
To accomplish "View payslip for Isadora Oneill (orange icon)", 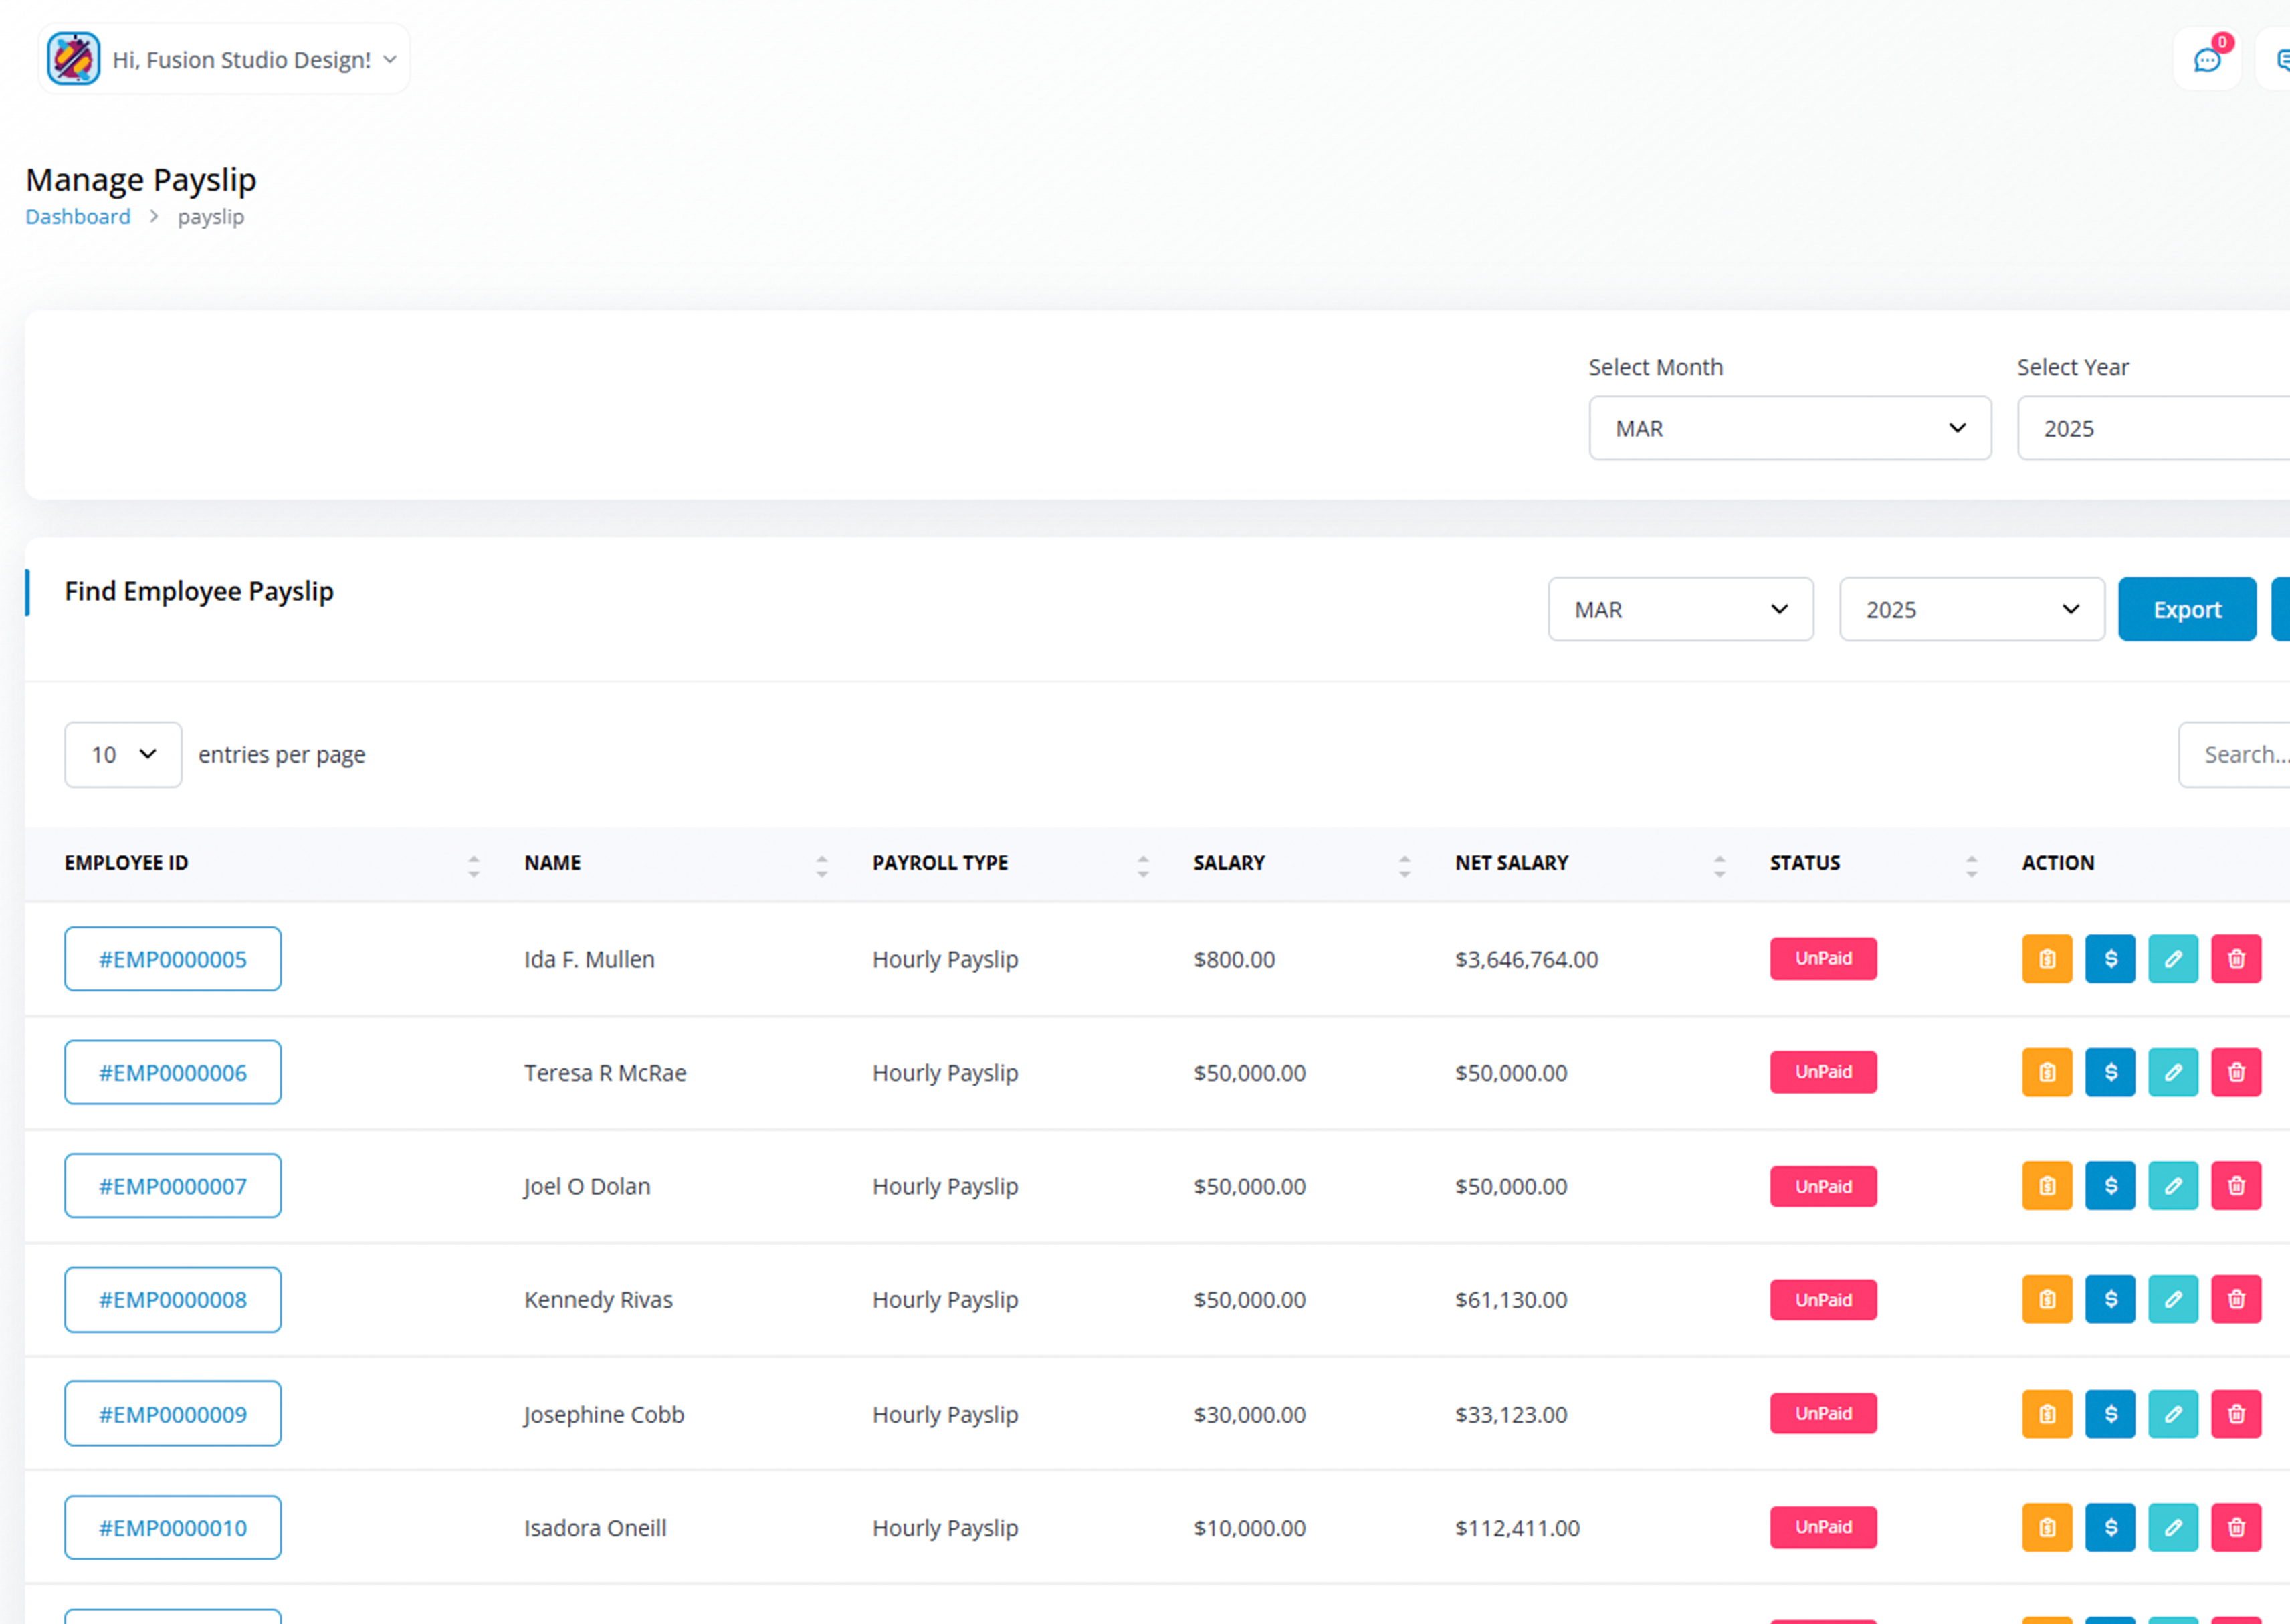I will 2047,1527.
